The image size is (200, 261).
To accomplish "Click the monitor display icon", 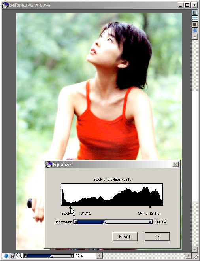I will 194,25.
